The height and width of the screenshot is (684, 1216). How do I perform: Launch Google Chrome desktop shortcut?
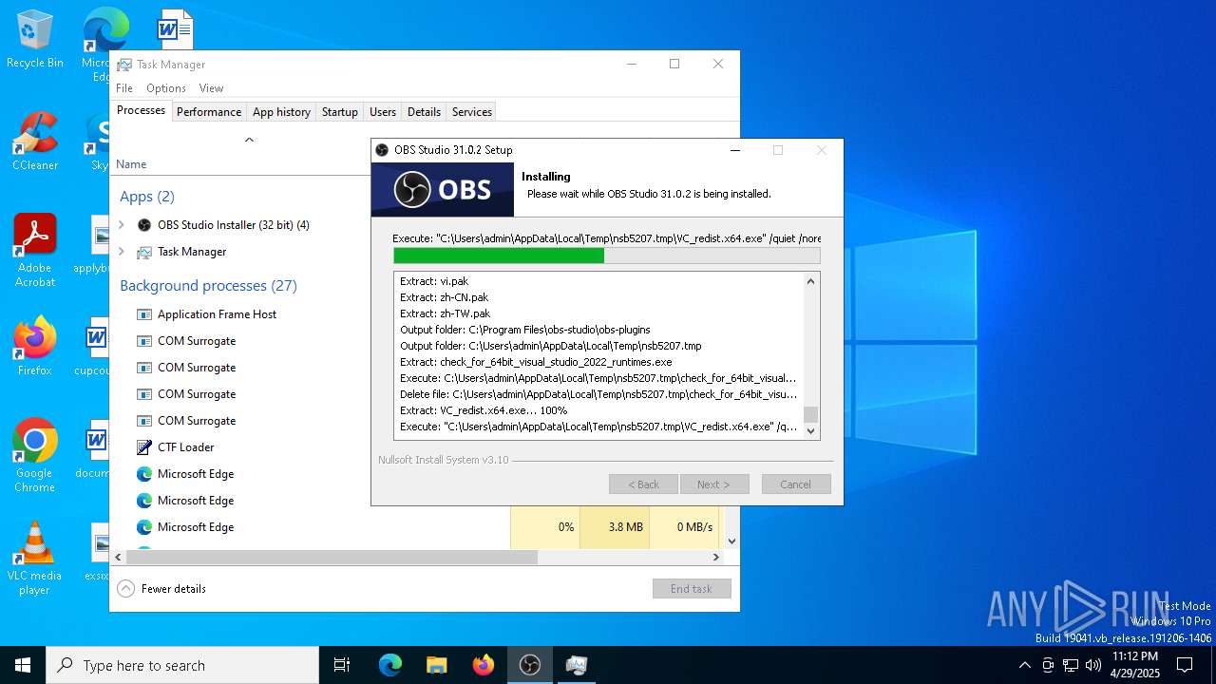pyautogui.click(x=34, y=456)
